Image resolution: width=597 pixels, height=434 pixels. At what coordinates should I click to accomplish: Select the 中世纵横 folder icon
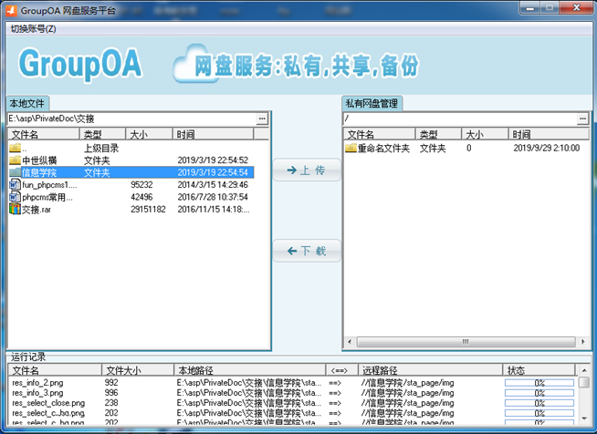coord(15,160)
